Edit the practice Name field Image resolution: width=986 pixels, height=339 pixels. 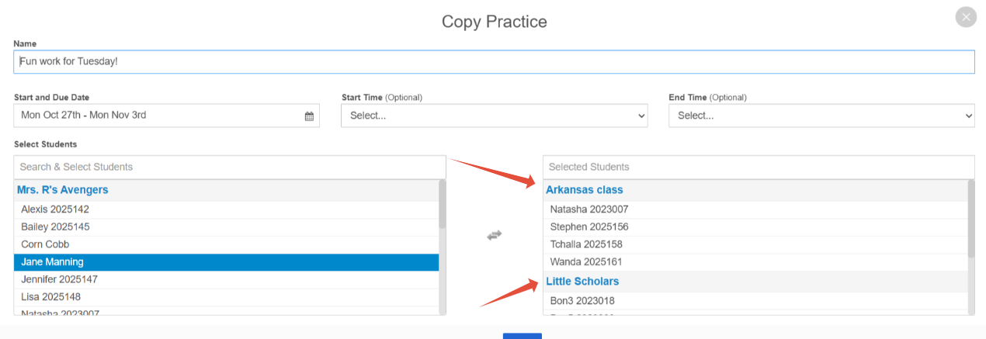pos(494,61)
